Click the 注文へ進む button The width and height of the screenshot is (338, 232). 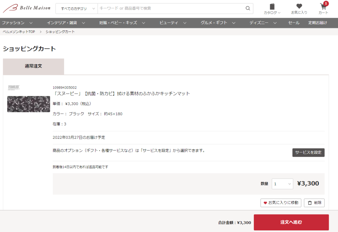(x=291, y=222)
